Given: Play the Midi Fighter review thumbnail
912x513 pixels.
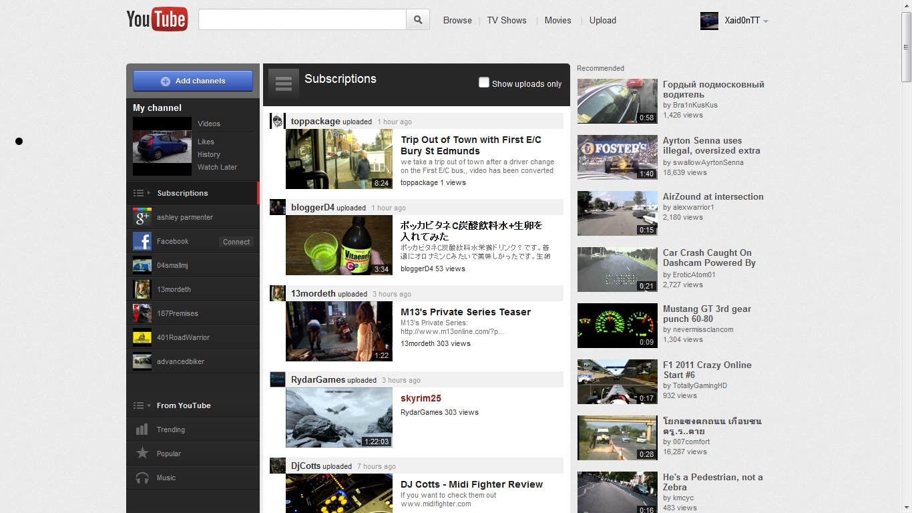Looking at the screenshot, I should tap(339, 493).
